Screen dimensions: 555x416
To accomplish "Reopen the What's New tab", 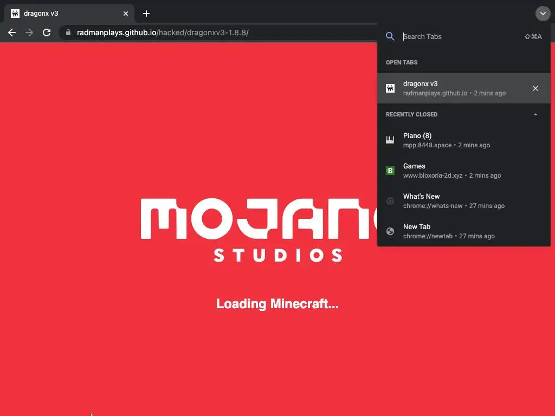I will click(x=464, y=201).
